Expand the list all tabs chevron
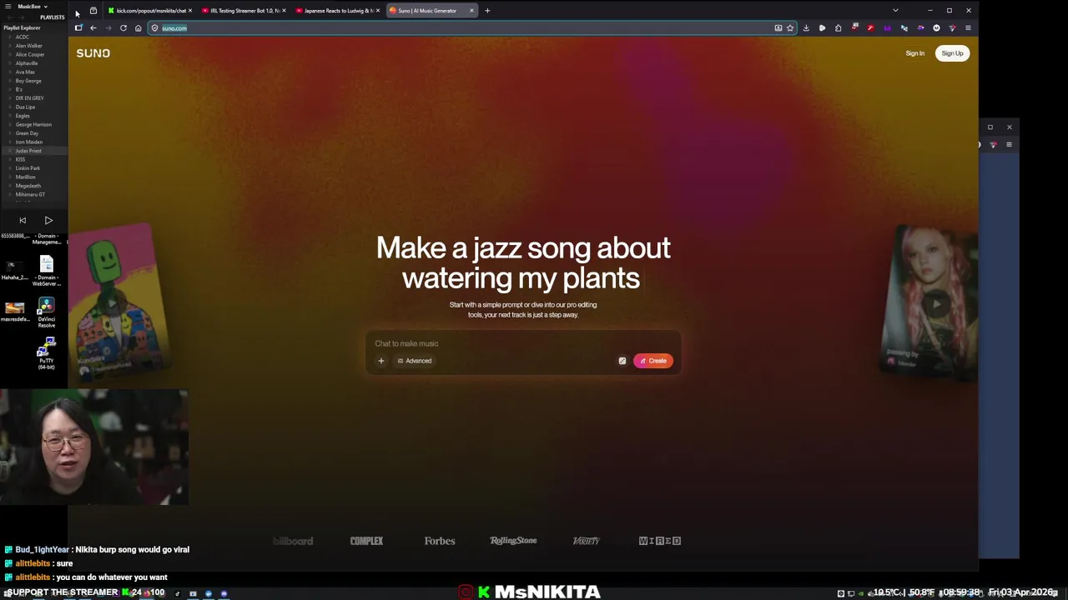 895,11
